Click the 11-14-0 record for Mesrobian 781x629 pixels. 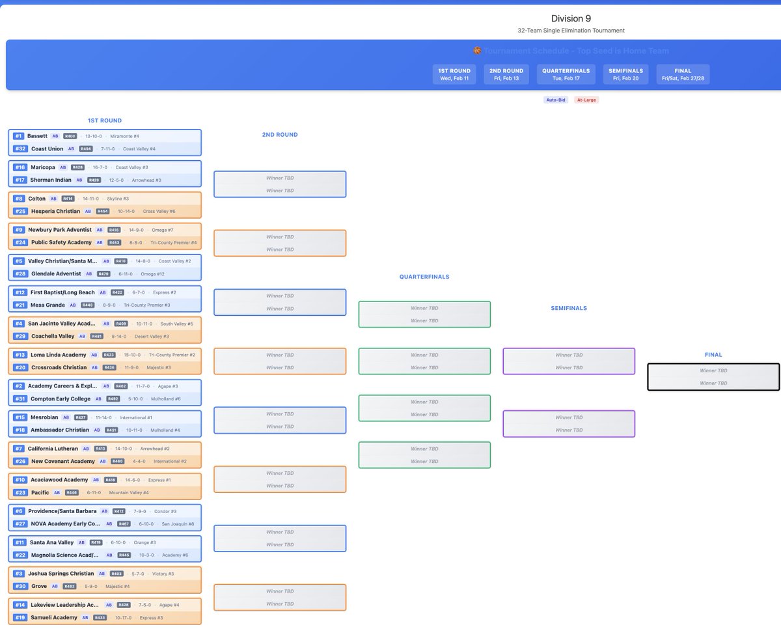(103, 417)
